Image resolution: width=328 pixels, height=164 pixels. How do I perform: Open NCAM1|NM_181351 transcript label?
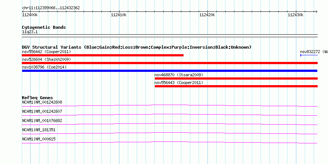[39, 130]
